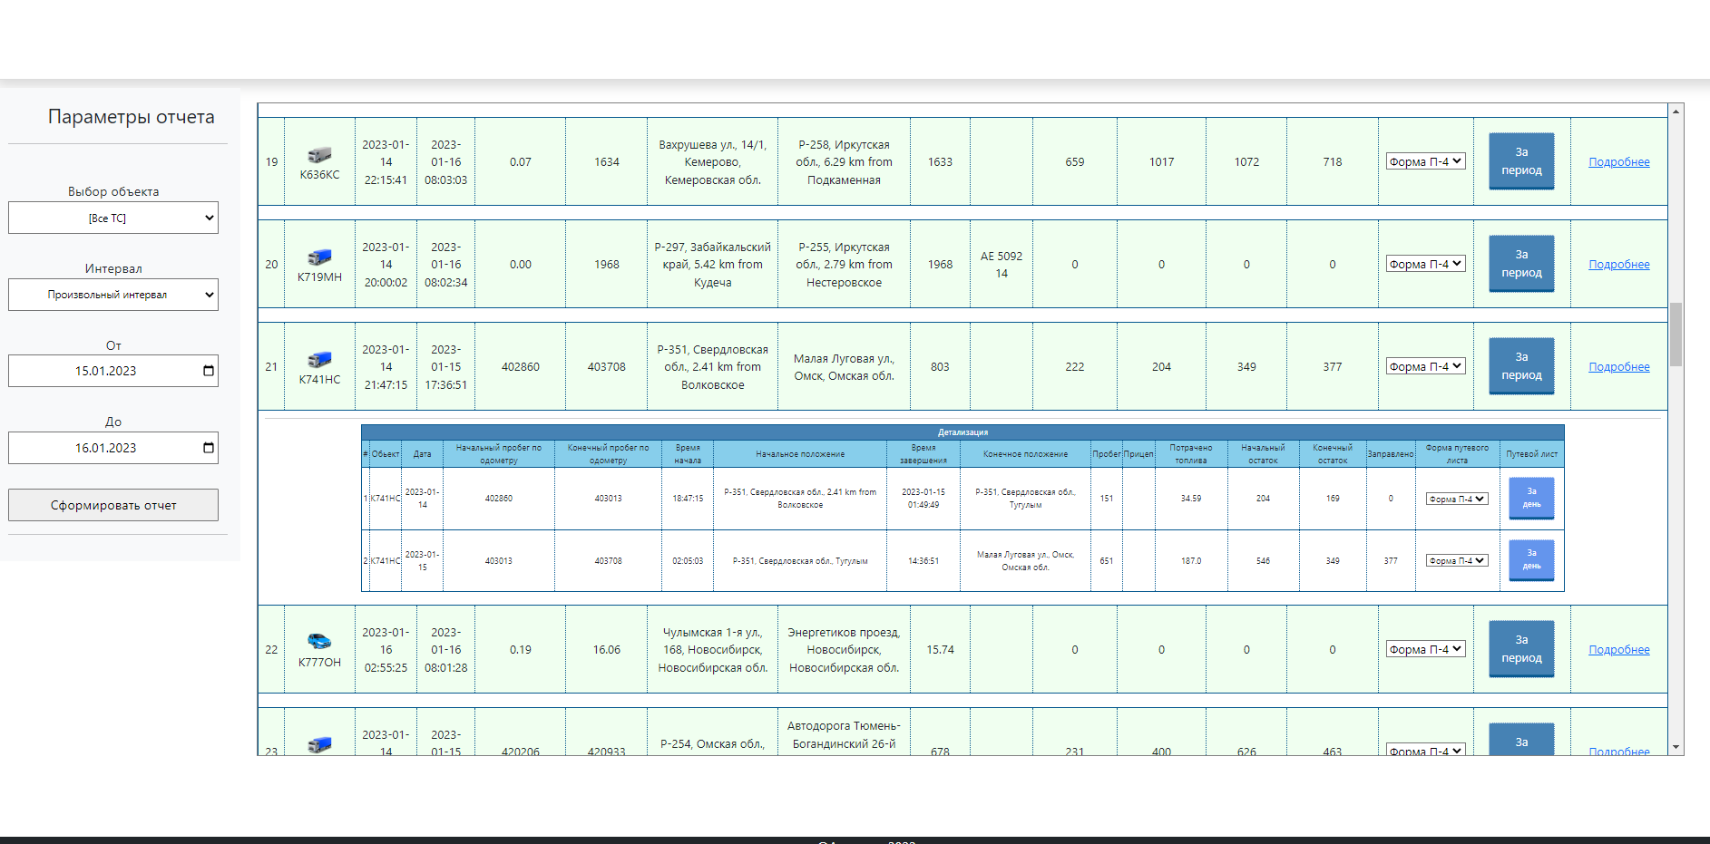Image resolution: width=1710 pixels, height=844 pixels.
Task: Click the blue car icon for K777OH
Action: click(319, 642)
